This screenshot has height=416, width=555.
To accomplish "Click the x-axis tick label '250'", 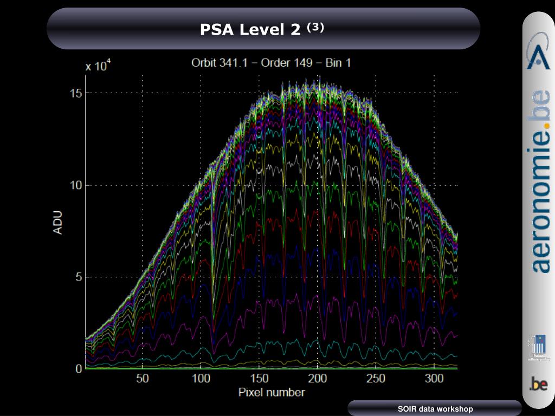I will 376,379.
